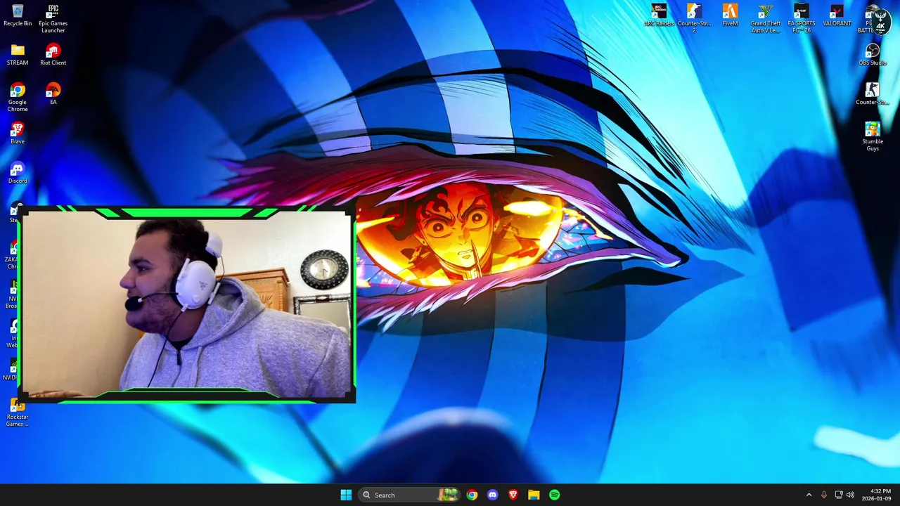This screenshot has height=506, width=900.
Task: Launch EA SPORTS FC 26 shortcut
Action: [x=801, y=18]
